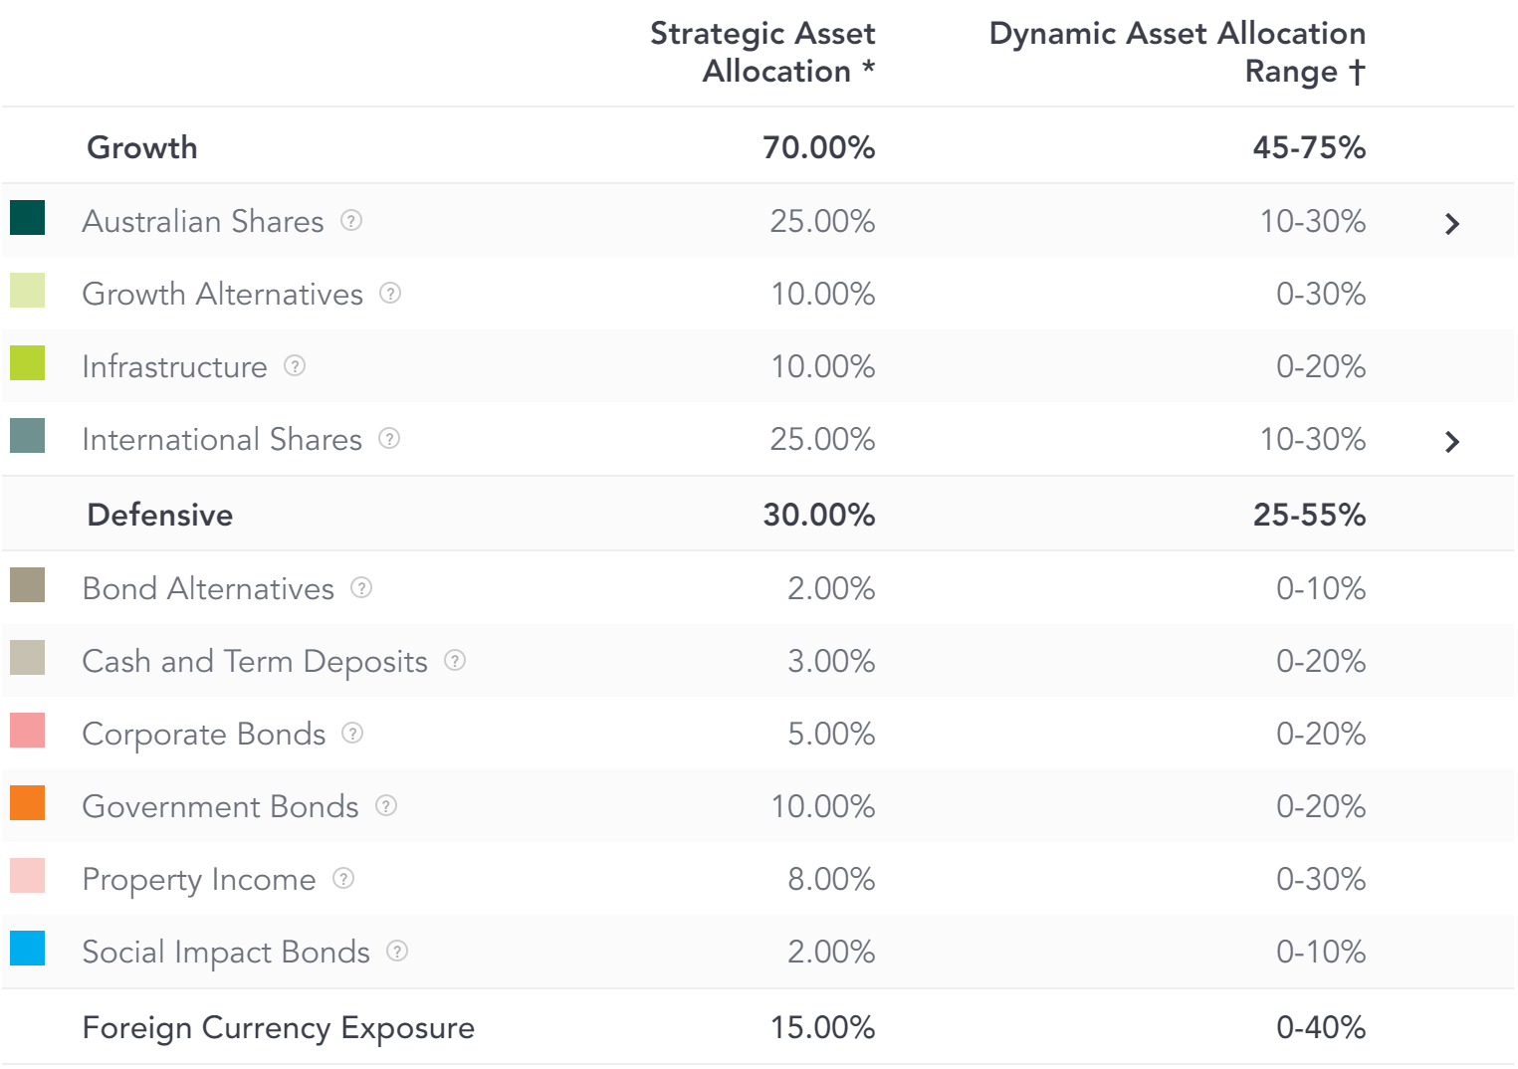Click the Australian Shares label
Image resolution: width=1518 pixels, height=1069 pixels.
203,221
